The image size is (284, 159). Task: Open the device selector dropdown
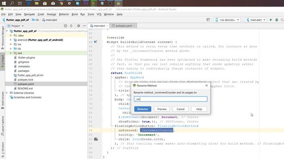tap(227, 20)
